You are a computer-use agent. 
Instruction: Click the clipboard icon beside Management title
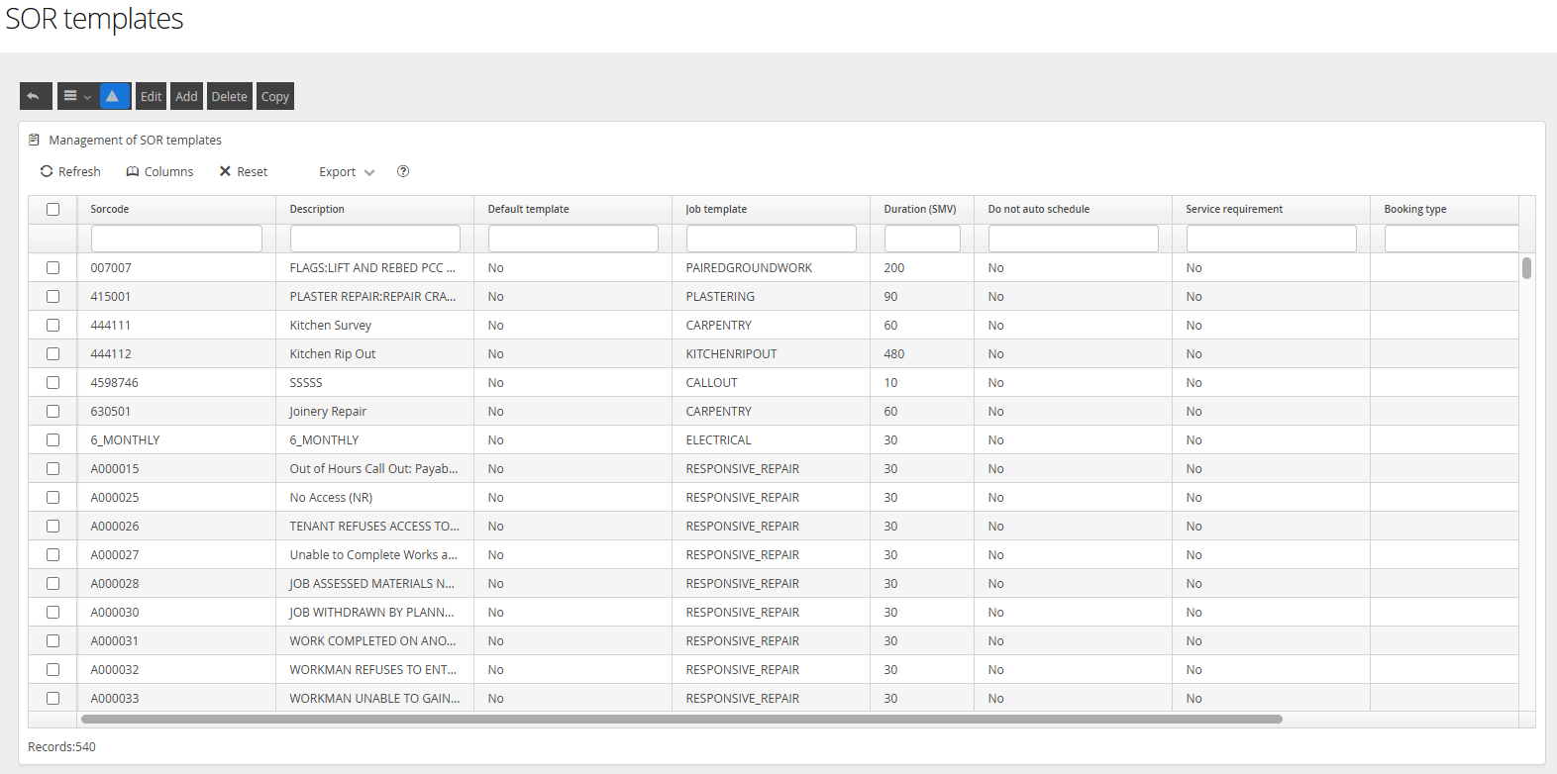35,140
